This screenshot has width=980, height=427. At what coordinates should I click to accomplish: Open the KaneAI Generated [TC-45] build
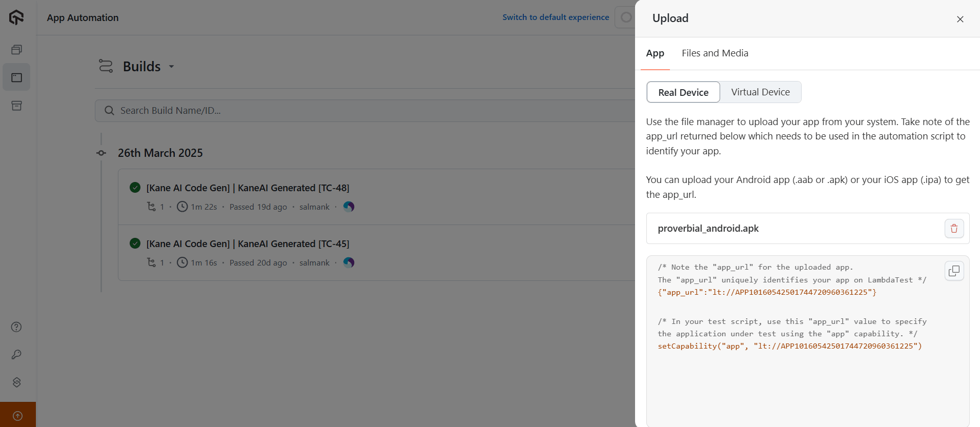(x=248, y=244)
